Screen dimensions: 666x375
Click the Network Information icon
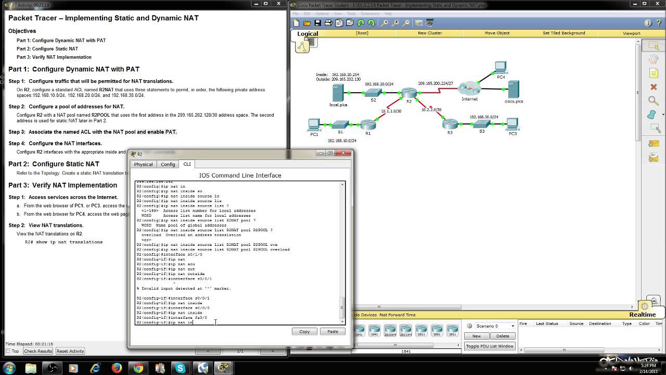point(648,23)
